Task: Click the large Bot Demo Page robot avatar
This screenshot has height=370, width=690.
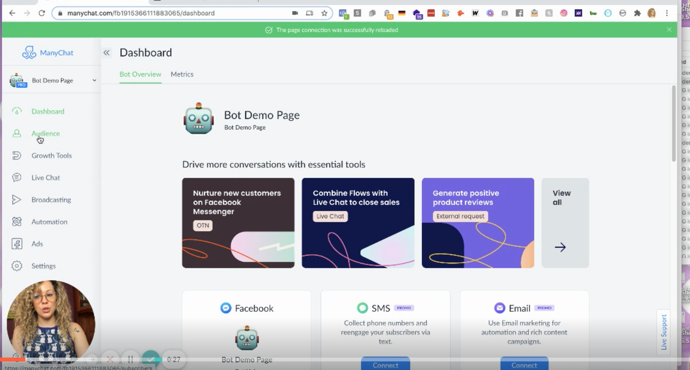Action: pos(198,118)
